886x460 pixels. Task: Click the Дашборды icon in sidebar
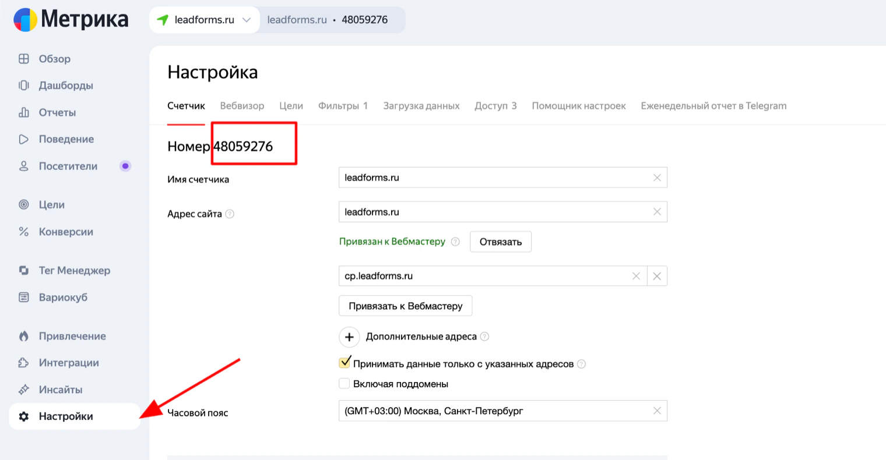coord(24,86)
